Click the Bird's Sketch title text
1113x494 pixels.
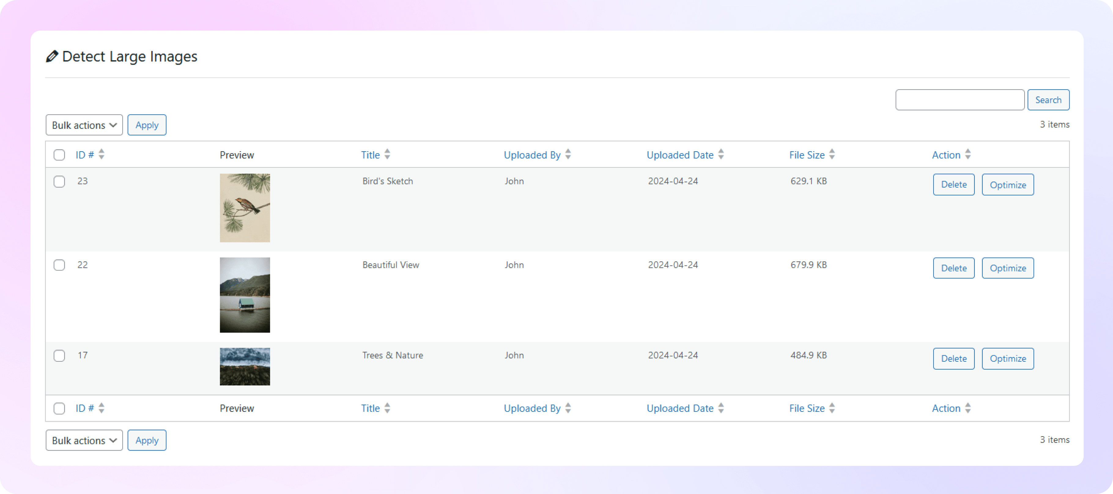click(388, 181)
